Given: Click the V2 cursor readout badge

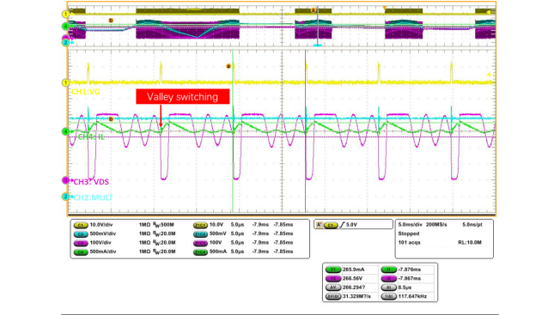Looking at the screenshot, I should coord(333,278).
